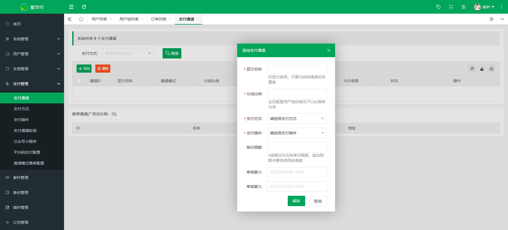Open the dialog's 支付方式 dropdown
Viewport: 508px width, 230px height.
[x=297, y=119]
